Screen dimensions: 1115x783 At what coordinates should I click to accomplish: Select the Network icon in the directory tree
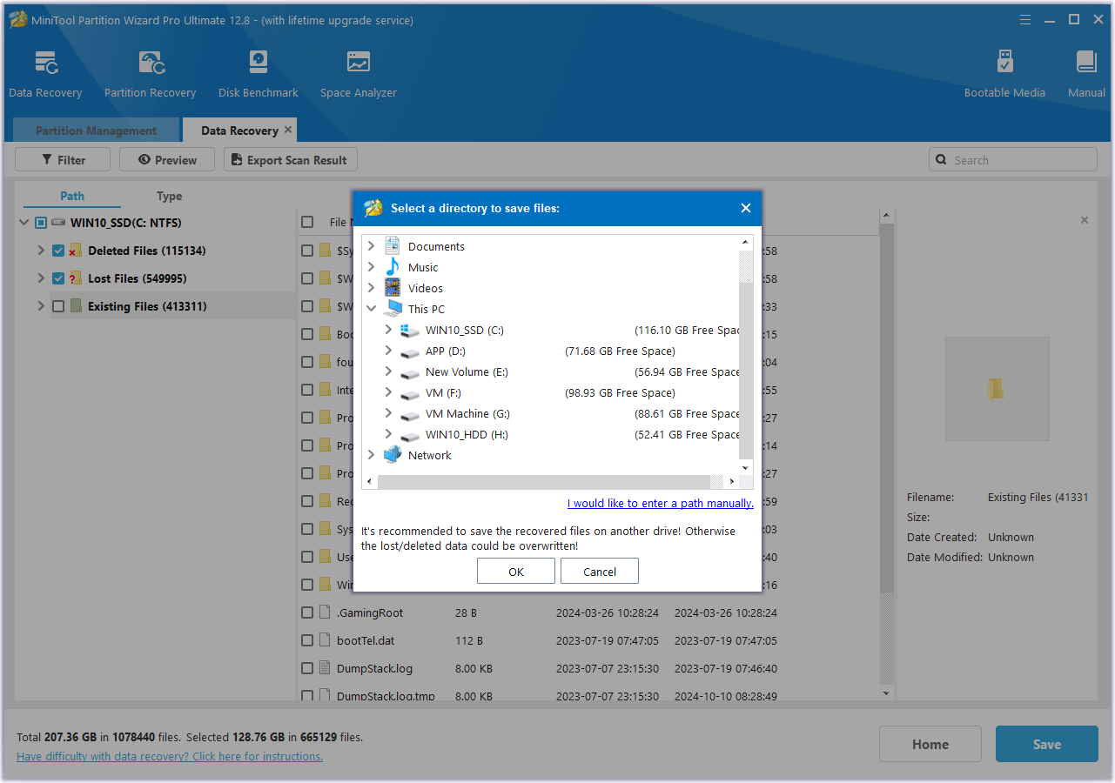click(393, 455)
